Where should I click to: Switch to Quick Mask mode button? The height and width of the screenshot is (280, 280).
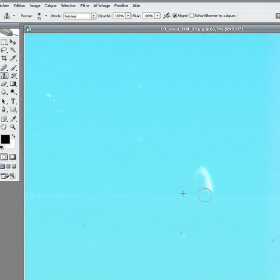pos(13,157)
